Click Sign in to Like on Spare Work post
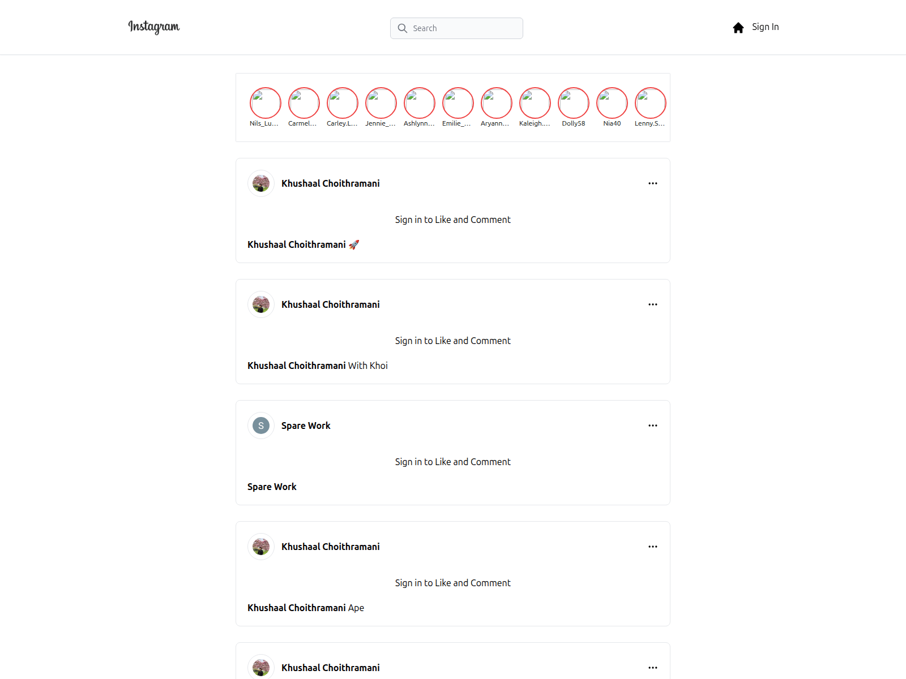This screenshot has height=679, width=906. [x=452, y=462]
